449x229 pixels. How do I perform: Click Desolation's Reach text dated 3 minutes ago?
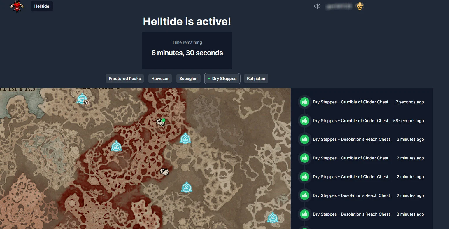tap(351, 214)
